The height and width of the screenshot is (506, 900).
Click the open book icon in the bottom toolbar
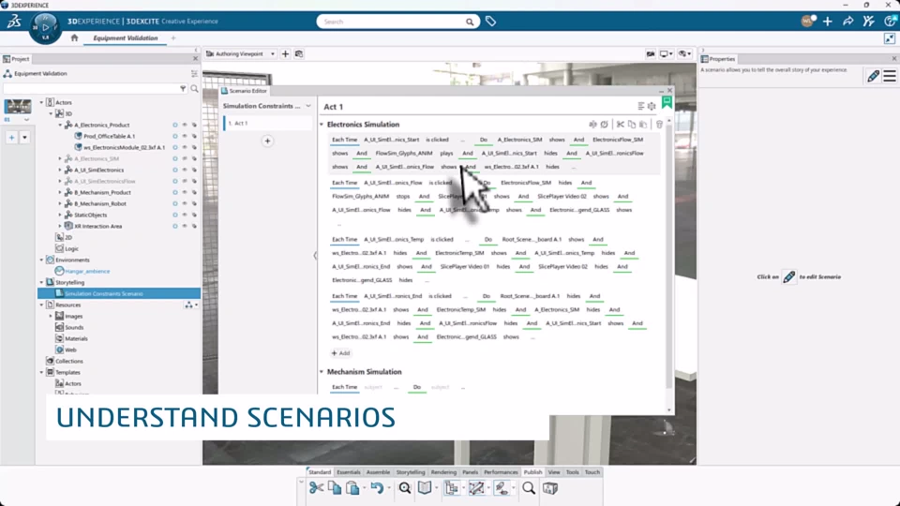[x=425, y=488]
